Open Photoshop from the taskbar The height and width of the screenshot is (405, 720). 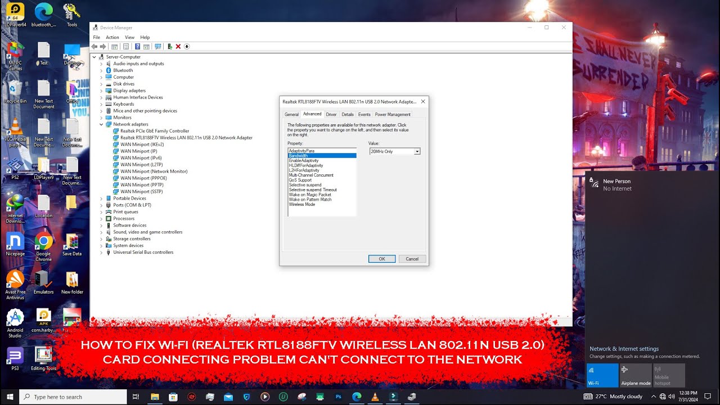coord(339,397)
